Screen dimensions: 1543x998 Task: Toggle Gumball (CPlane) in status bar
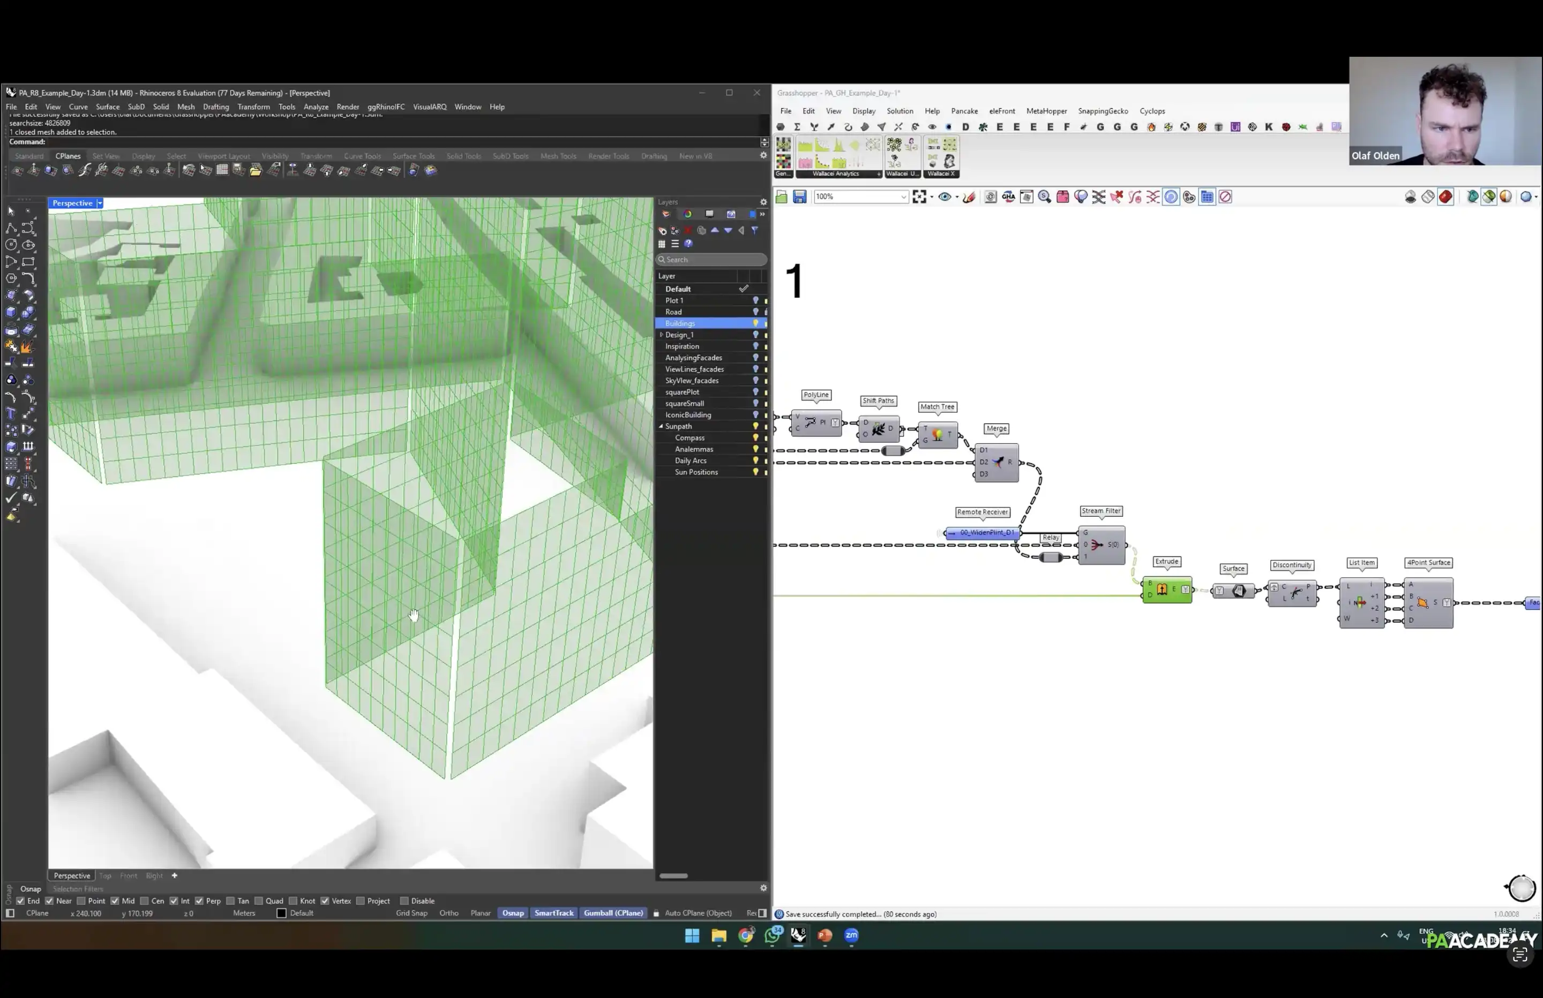coord(613,913)
